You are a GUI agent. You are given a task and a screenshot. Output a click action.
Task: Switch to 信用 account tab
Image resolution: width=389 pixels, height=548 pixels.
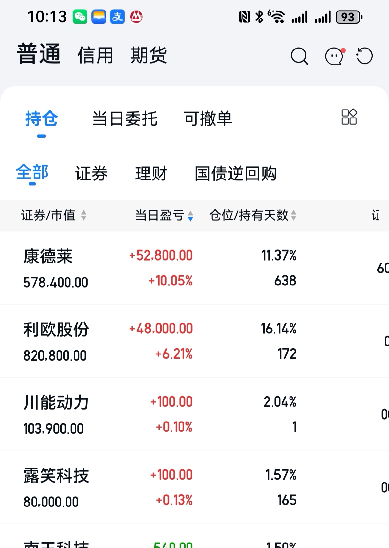(x=95, y=55)
